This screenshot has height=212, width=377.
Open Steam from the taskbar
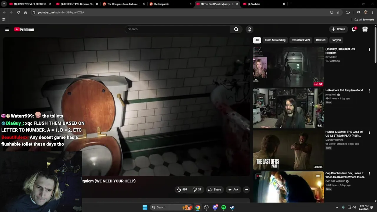coord(232,207)
